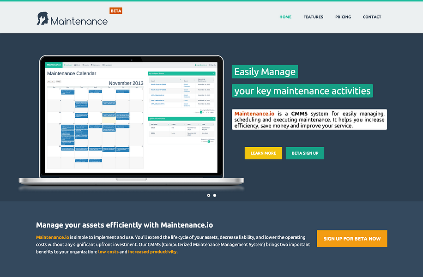Click the Maintenance head logo icon
This screenshot has height=277, width=423.
[x=42, y=18]
